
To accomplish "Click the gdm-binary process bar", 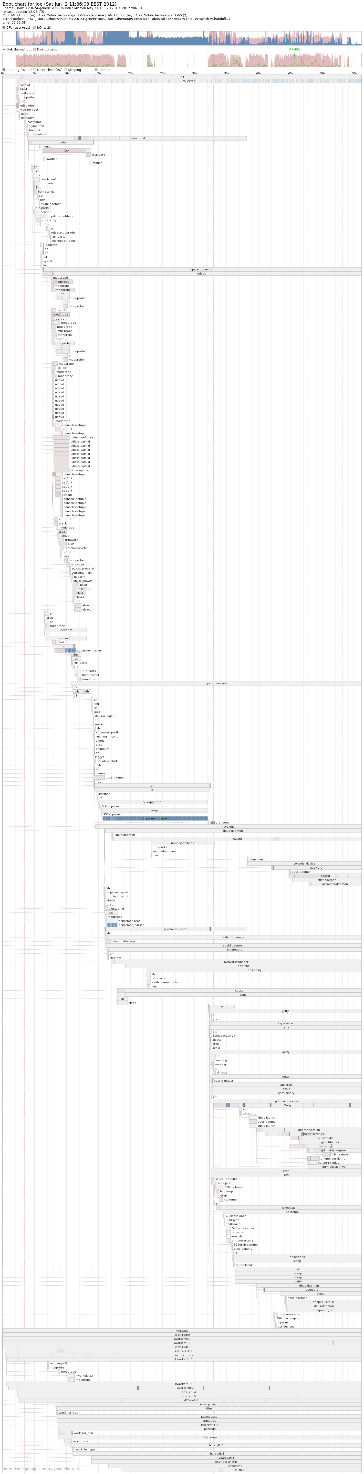I will pos(286,1093).
